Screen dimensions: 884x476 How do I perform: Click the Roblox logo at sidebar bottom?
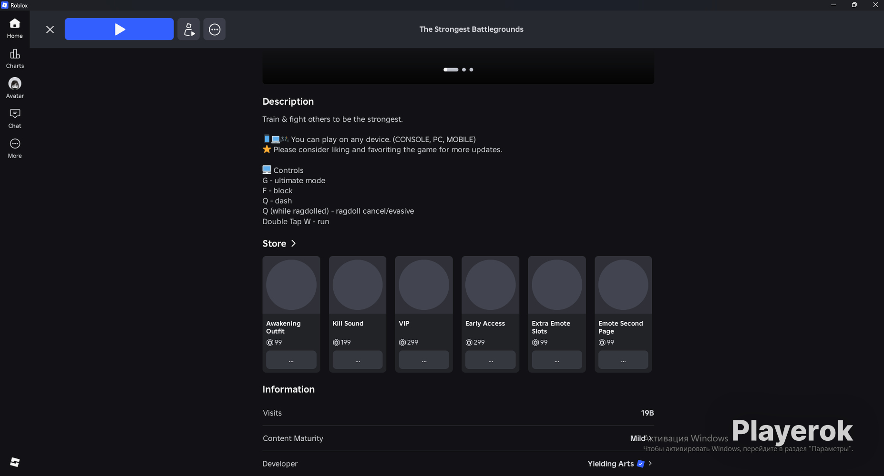(15, 462)
